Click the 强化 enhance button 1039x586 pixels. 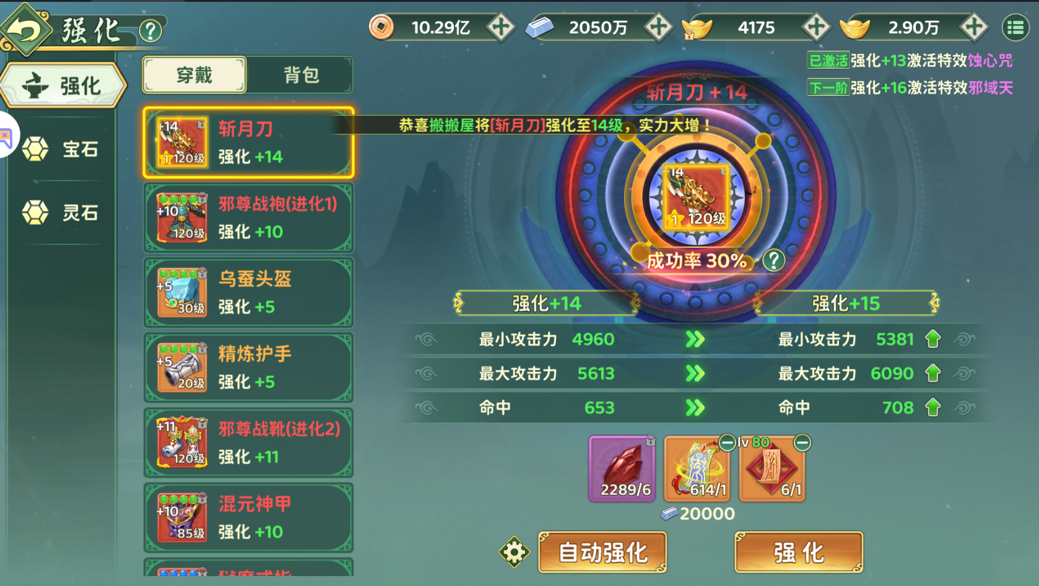[x=799, y=552]
